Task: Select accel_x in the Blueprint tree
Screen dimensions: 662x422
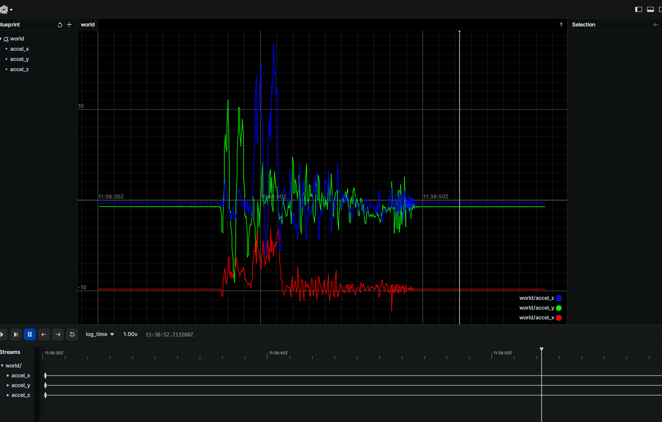Action: point(20,49)
